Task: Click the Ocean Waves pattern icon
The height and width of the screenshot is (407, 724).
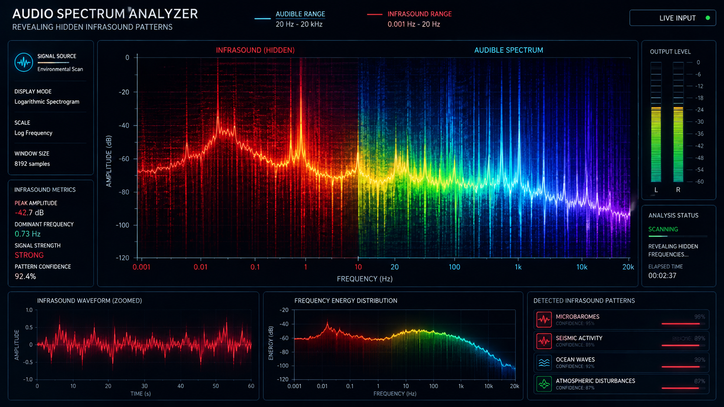Action: [544, 362]
